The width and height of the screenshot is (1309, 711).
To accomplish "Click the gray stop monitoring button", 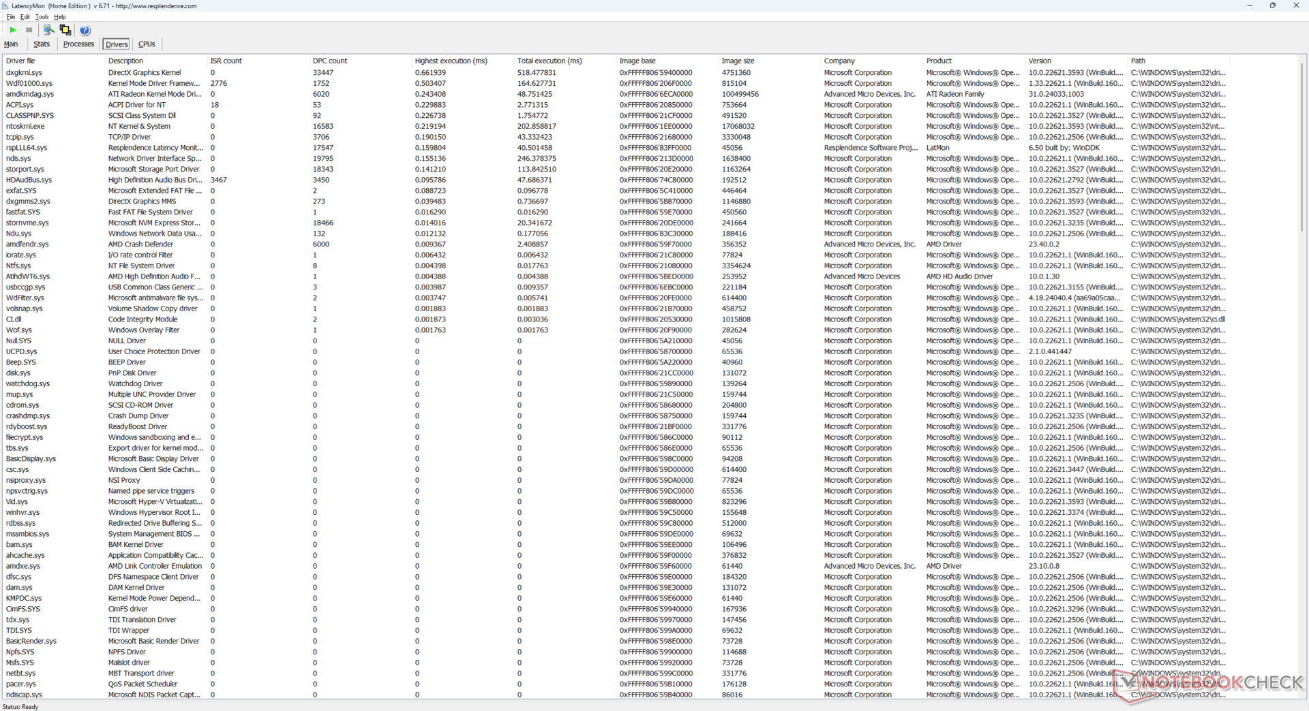I will click(x=29, y=30).
